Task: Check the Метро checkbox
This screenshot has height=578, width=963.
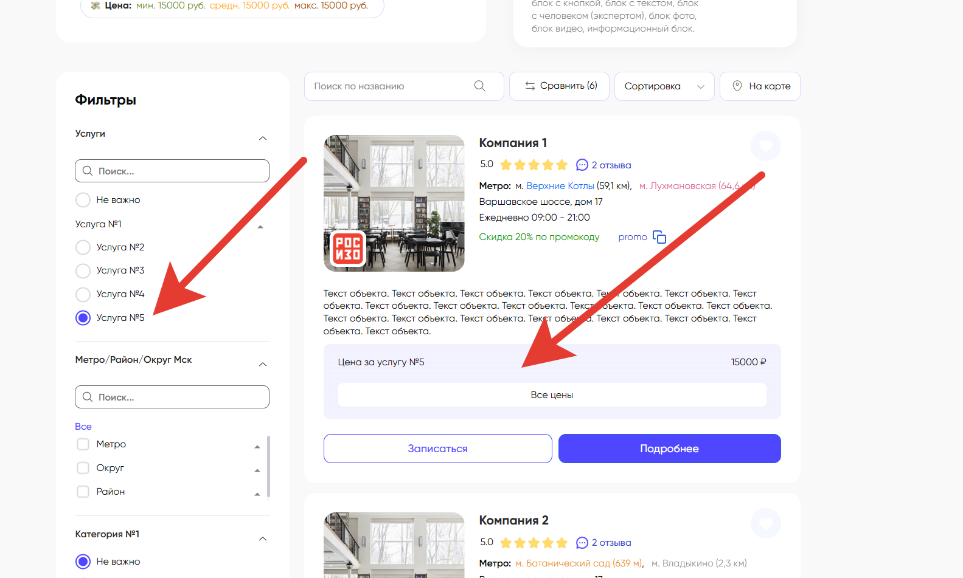Action: point(83,444)
